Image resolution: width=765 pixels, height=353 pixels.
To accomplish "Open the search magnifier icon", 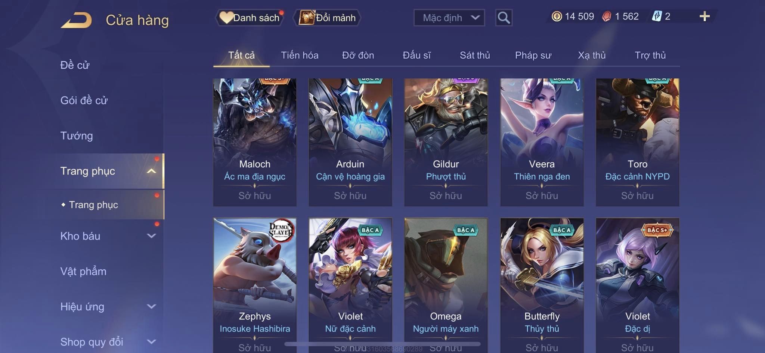I will pyautogui.click(x=504, y=18).
